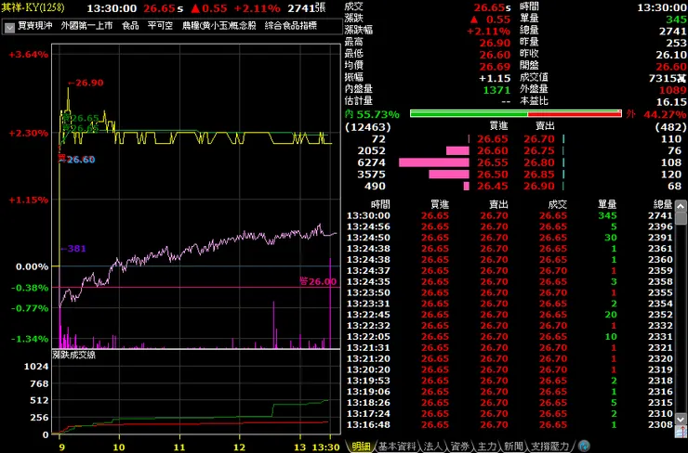Click the 本益比 16.15 value

tap(671, 102)
